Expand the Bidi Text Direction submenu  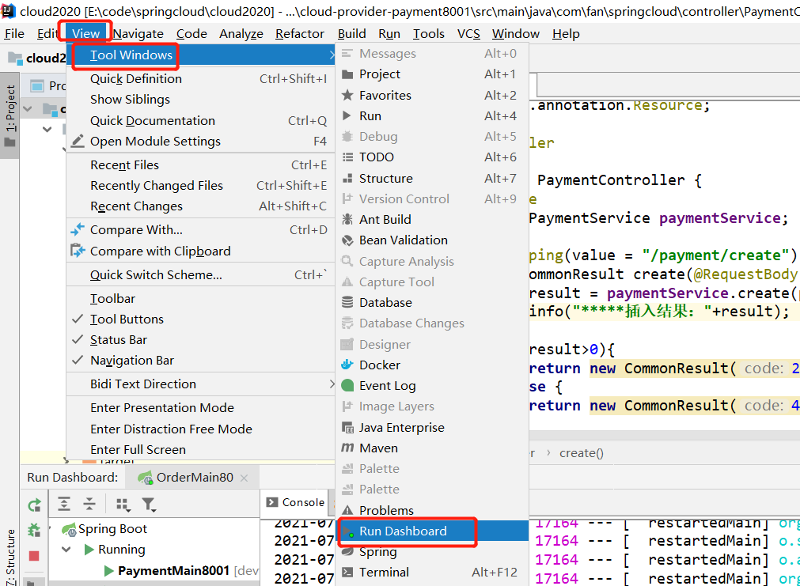[x=200, y=384]
